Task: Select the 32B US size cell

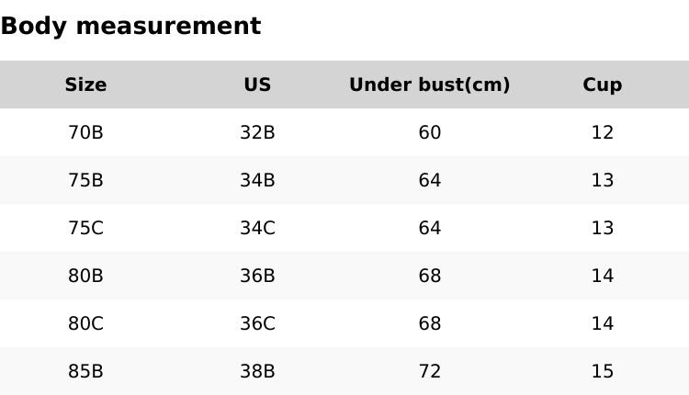Action: tap(257, 132)
